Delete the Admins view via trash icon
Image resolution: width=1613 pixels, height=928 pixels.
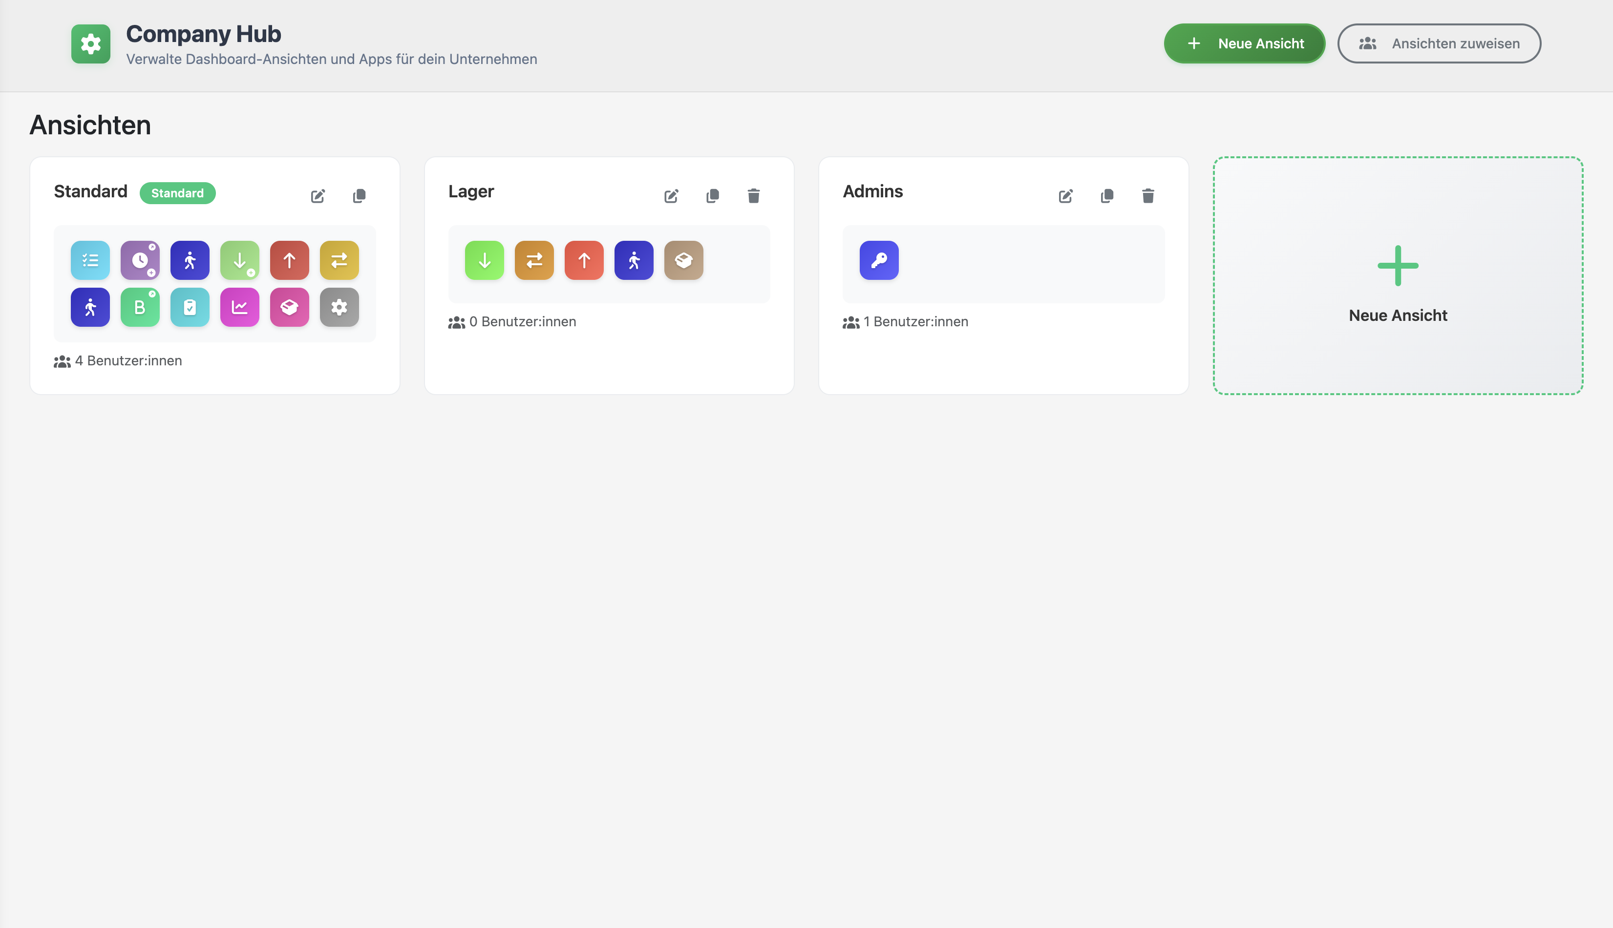pyautogui.click(x=1148, y=196)
